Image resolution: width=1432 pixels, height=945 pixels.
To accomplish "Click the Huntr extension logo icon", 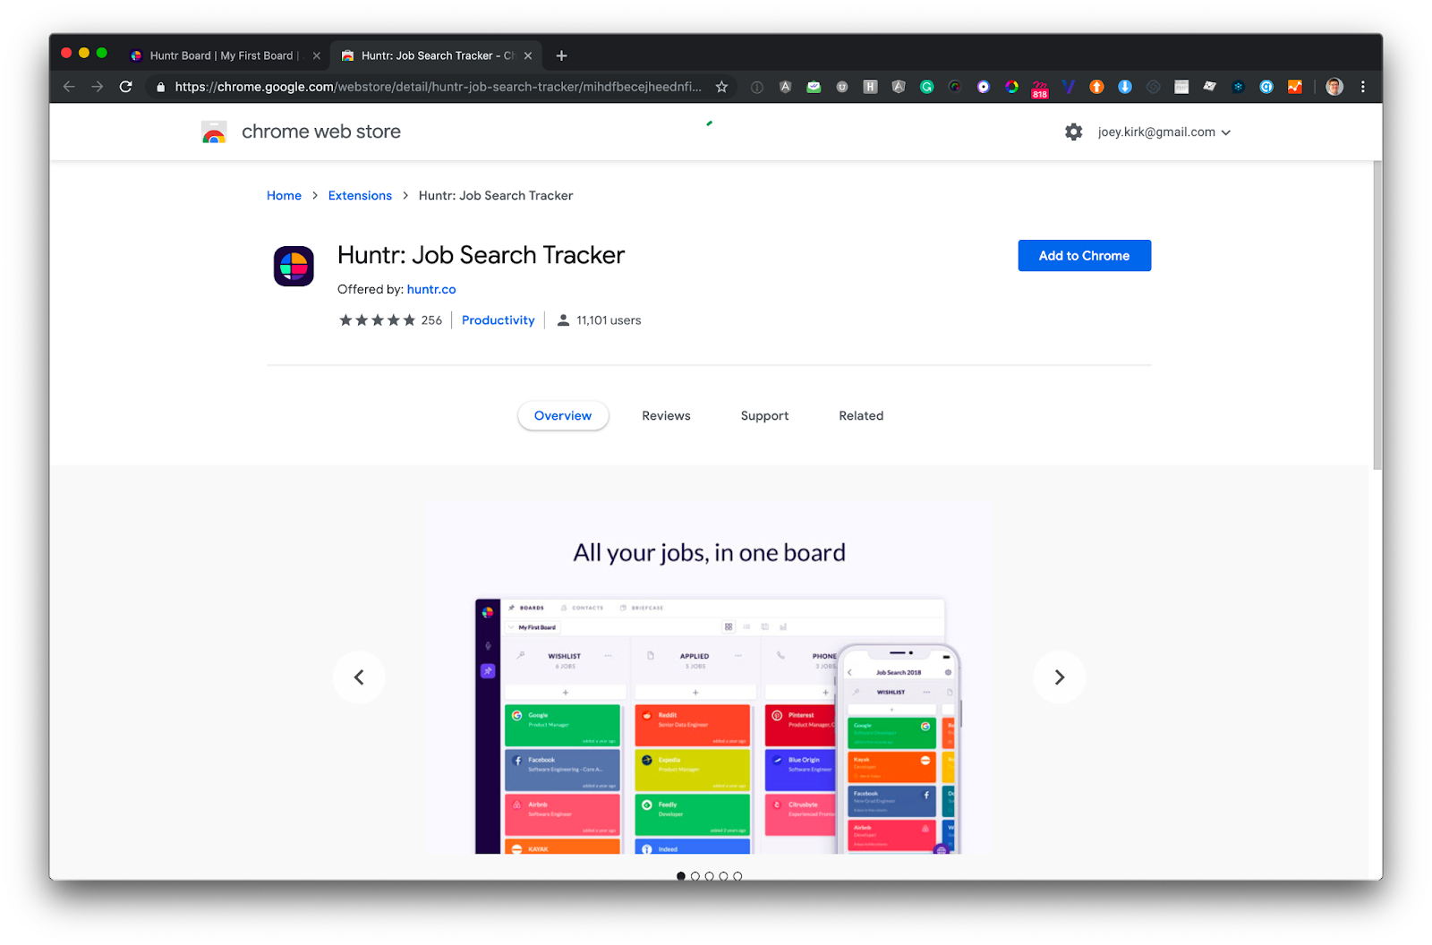I will [294, 266].
